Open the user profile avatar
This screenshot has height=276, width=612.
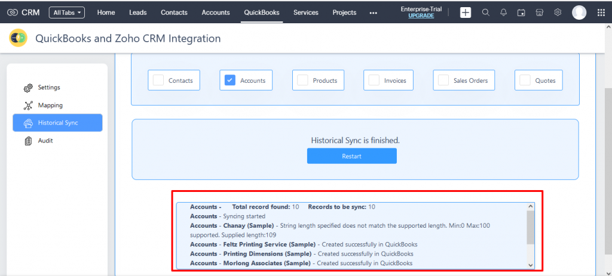click(x=579, y=13)
